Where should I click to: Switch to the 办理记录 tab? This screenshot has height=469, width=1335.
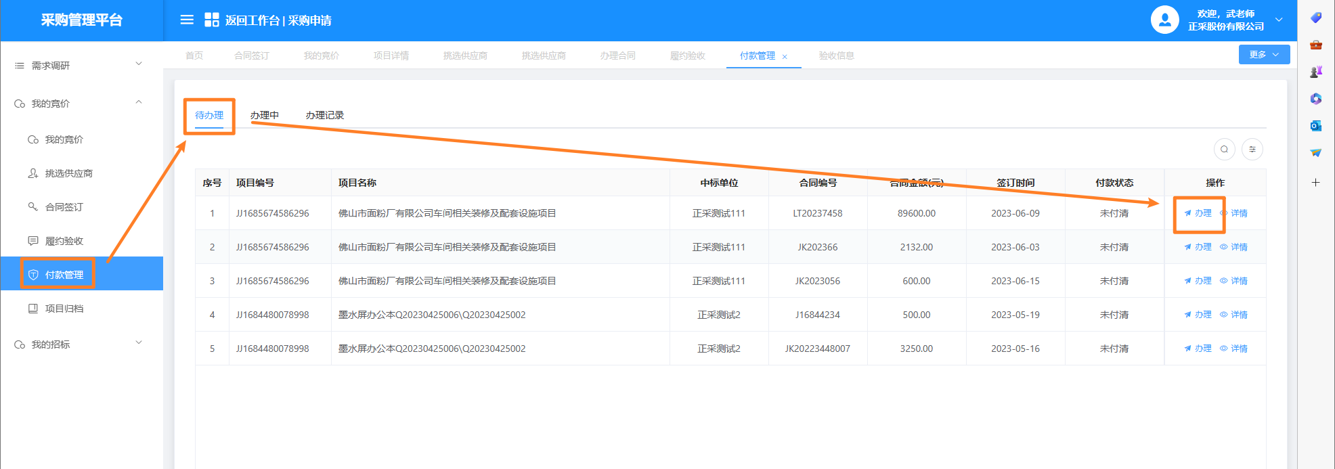(324, 115)
